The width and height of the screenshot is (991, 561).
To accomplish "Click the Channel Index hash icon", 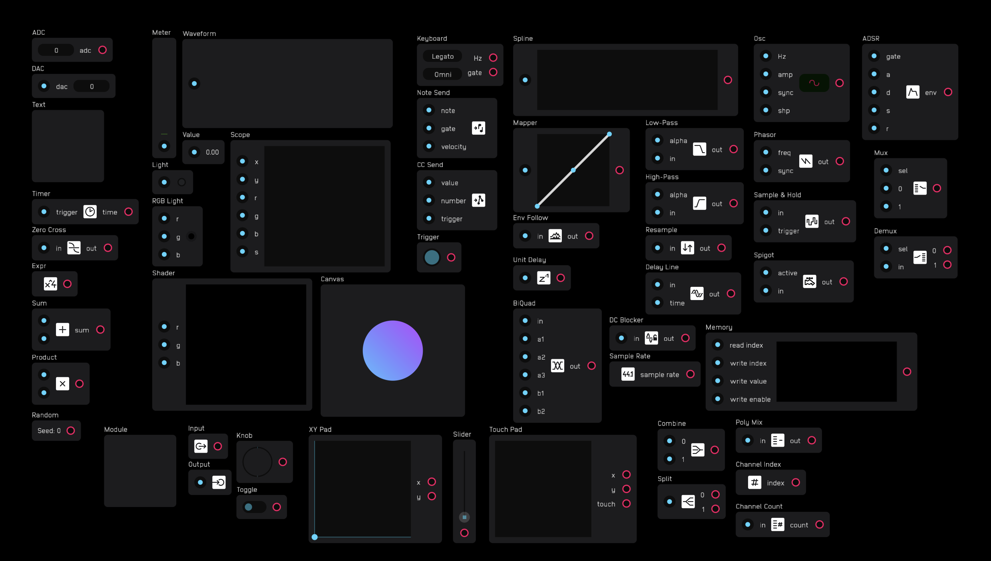I will tap(754, 483).
